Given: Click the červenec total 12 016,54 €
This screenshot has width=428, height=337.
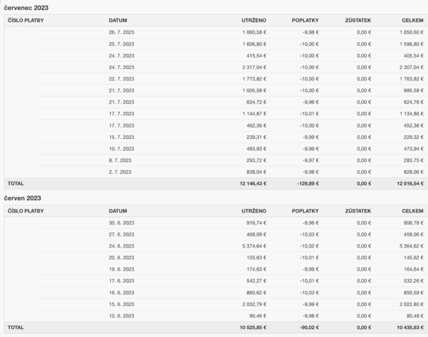Looking at the screenshot, I should point(410,184).
